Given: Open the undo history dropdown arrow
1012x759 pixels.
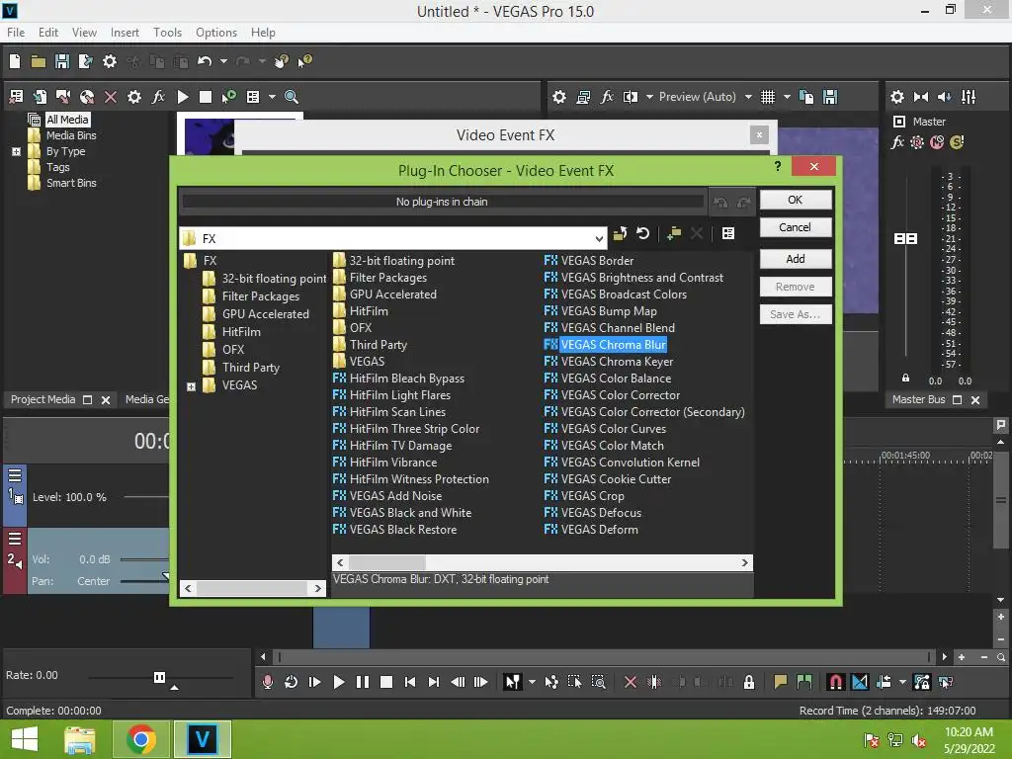Looking at the screenshot, I should pos(223,61).
